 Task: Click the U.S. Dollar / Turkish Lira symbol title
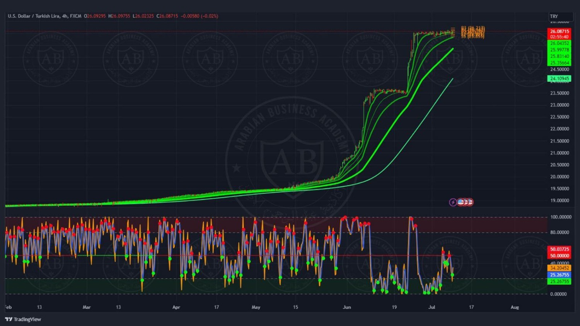click(34, 16)
